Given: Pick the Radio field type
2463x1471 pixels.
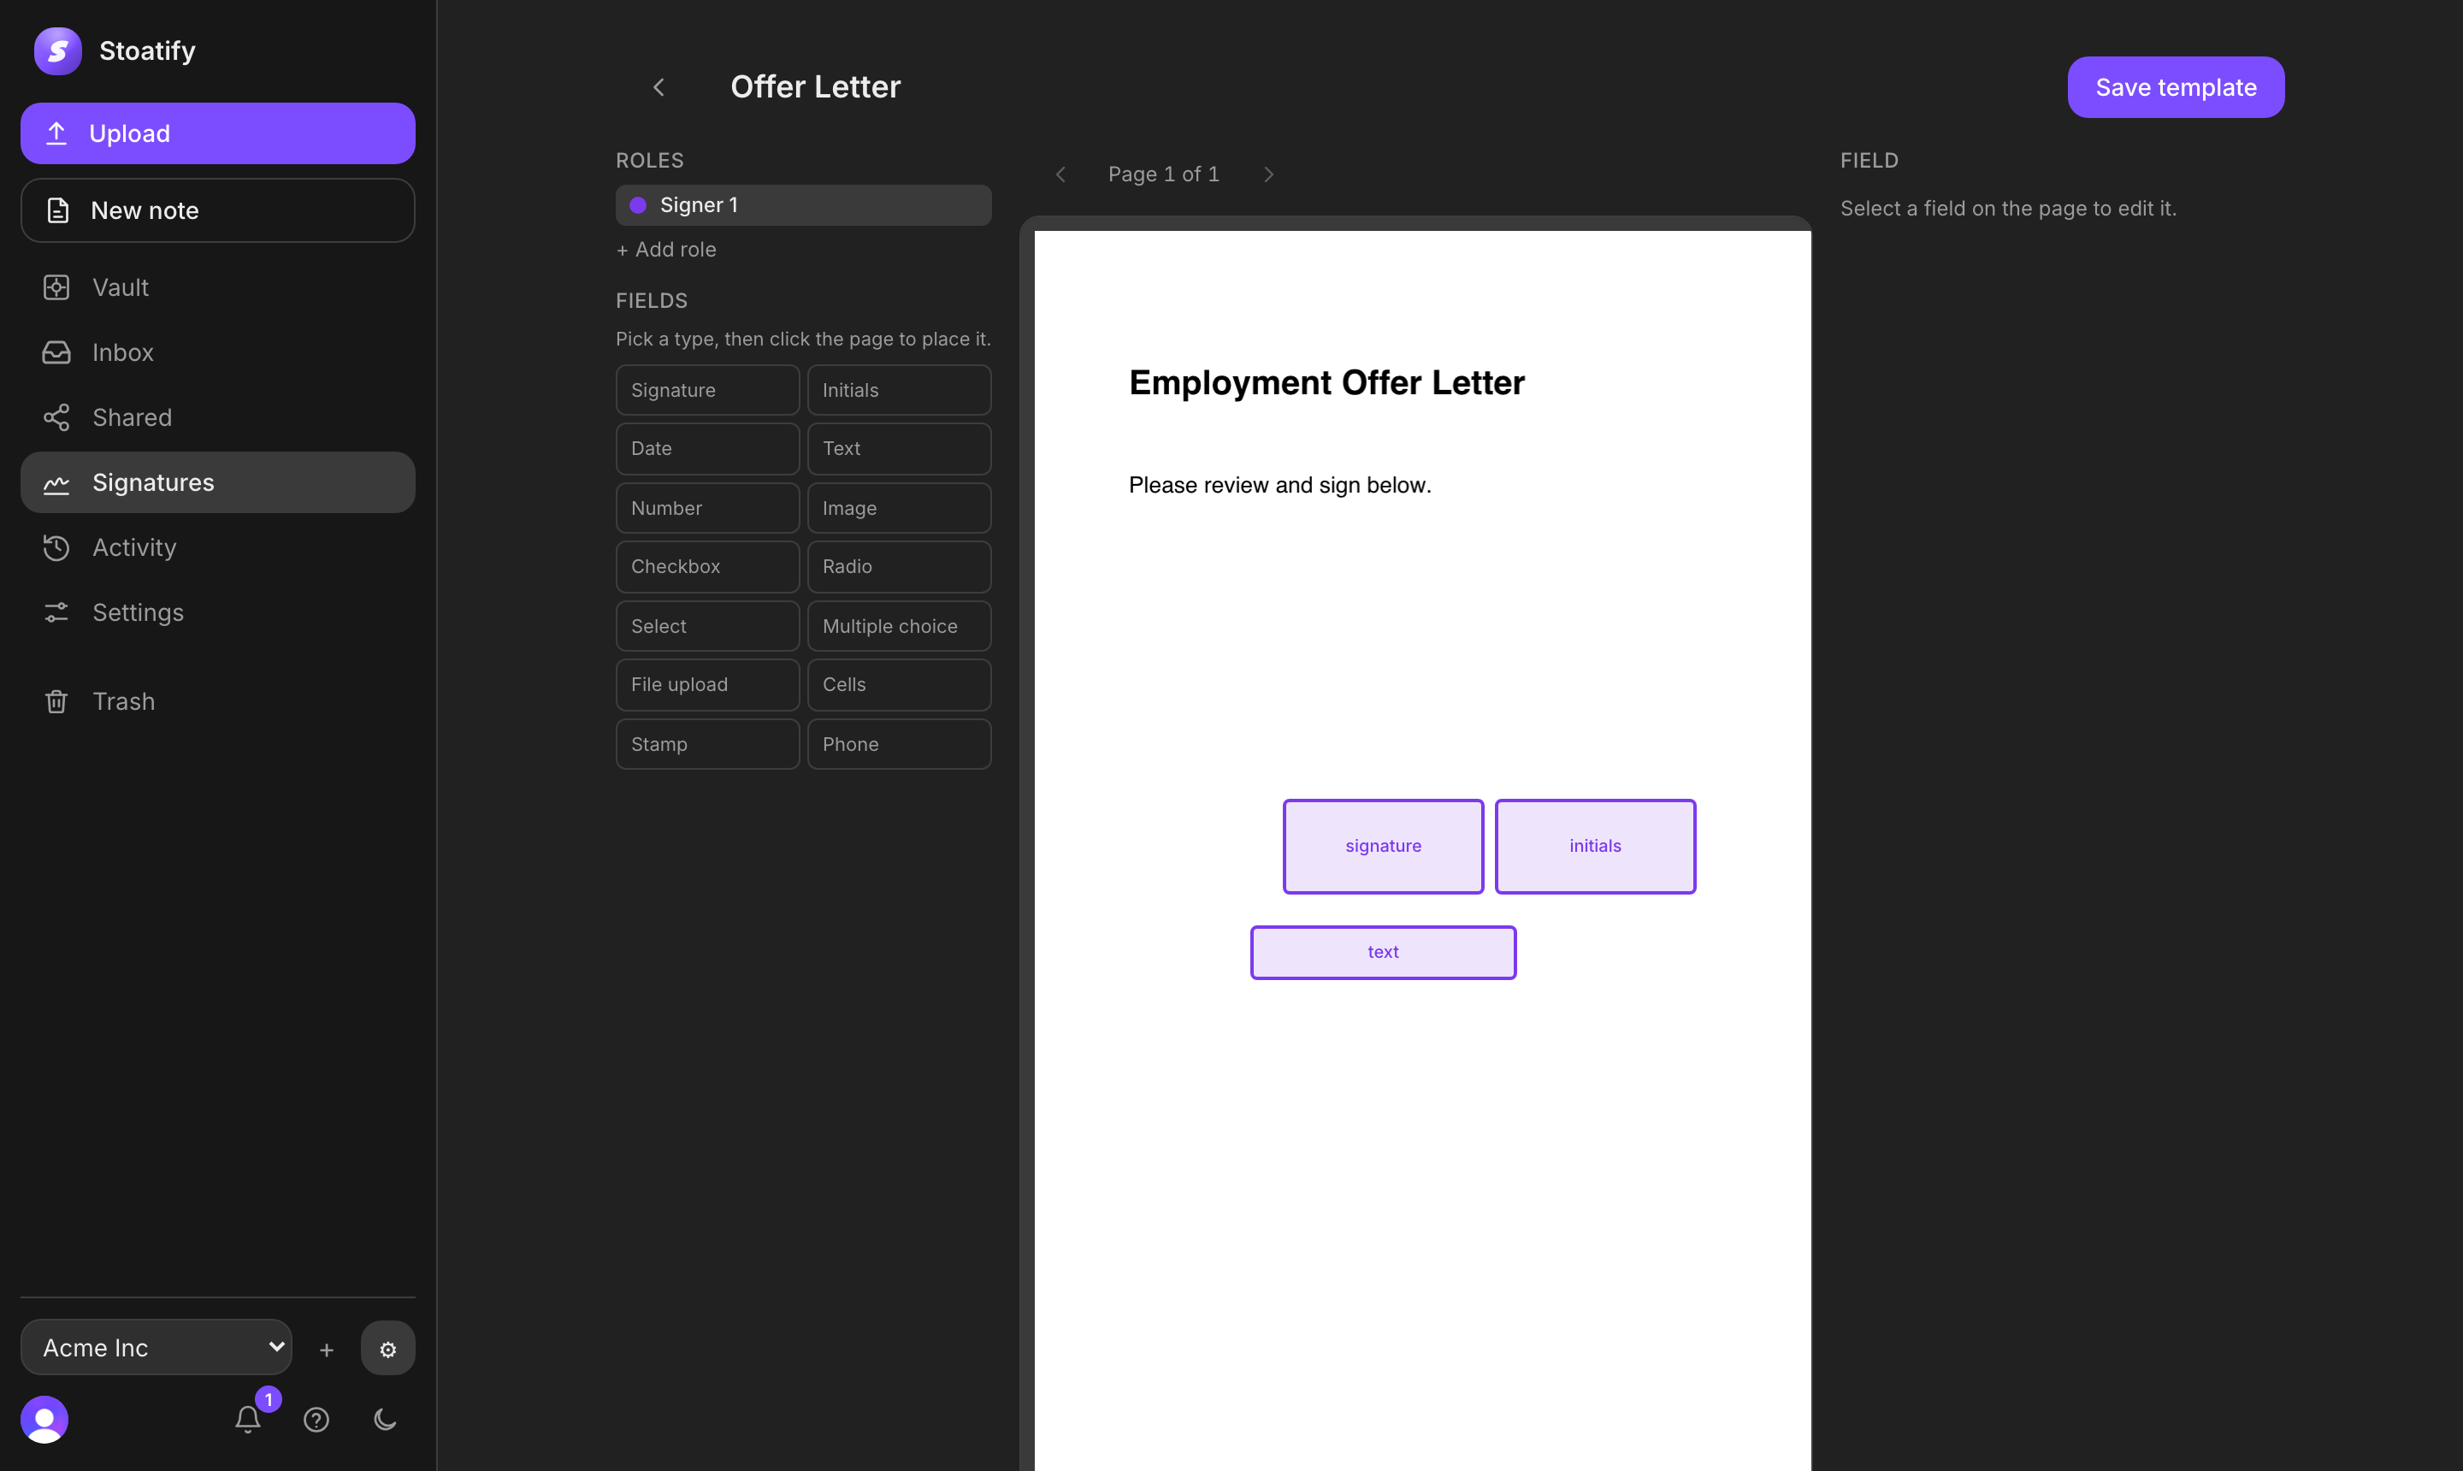Looking at the screenshot, I should (x=899, y=566).
